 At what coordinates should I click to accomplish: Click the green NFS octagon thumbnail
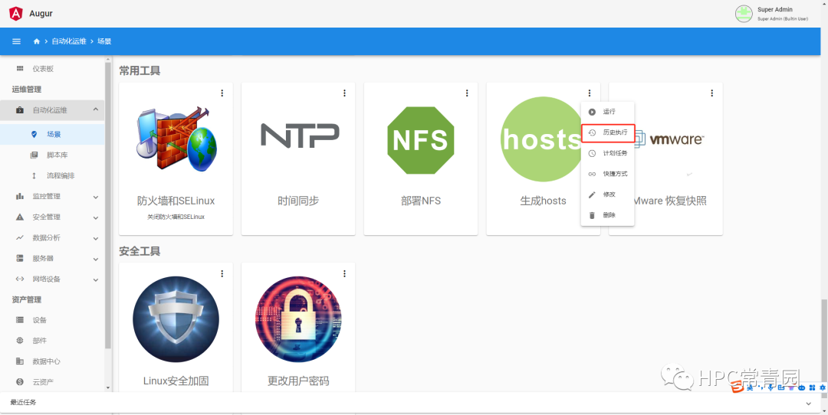[421, 140]
